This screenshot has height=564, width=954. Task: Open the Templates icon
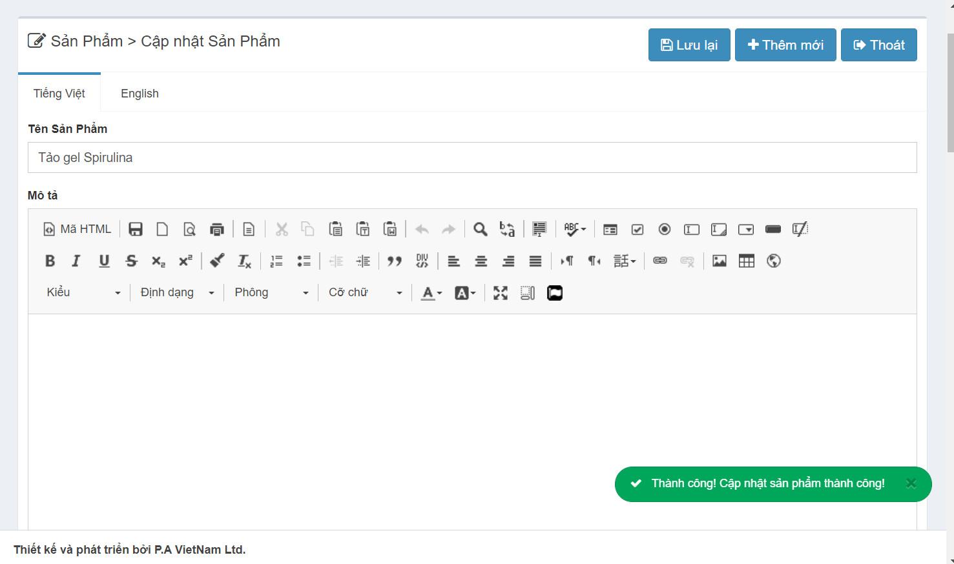(x=249, y=229)
